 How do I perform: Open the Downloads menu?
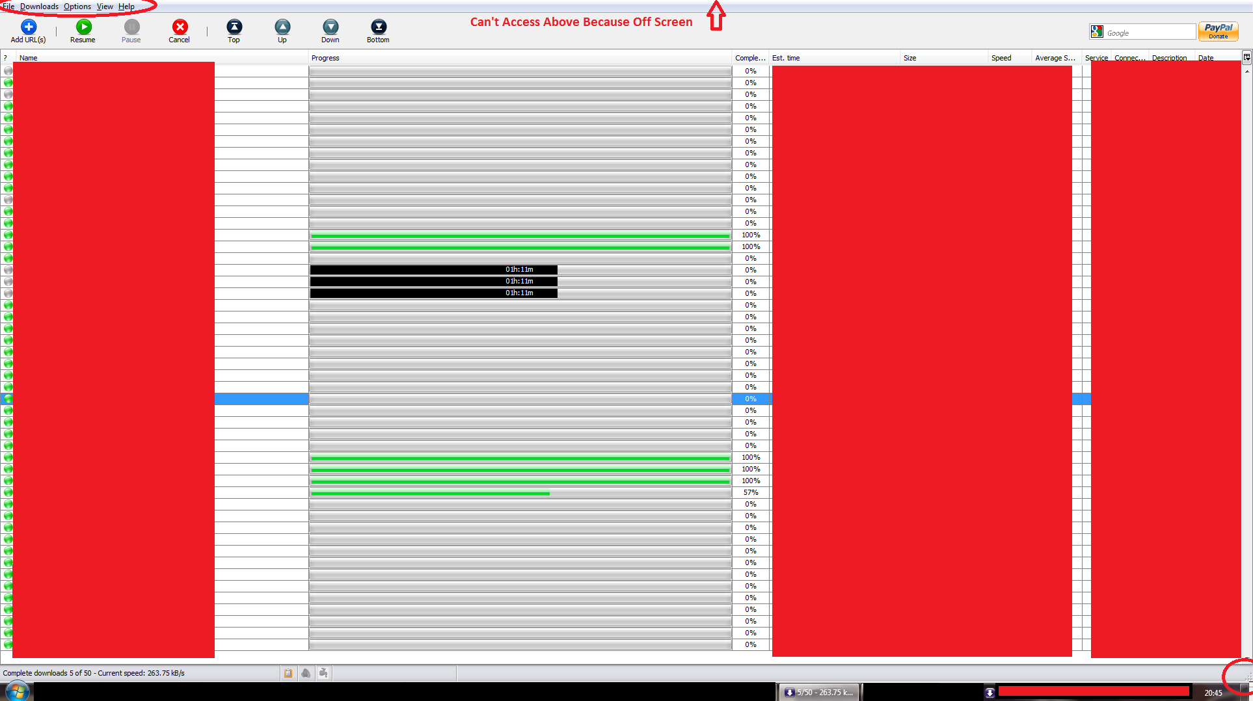point(39,7)
